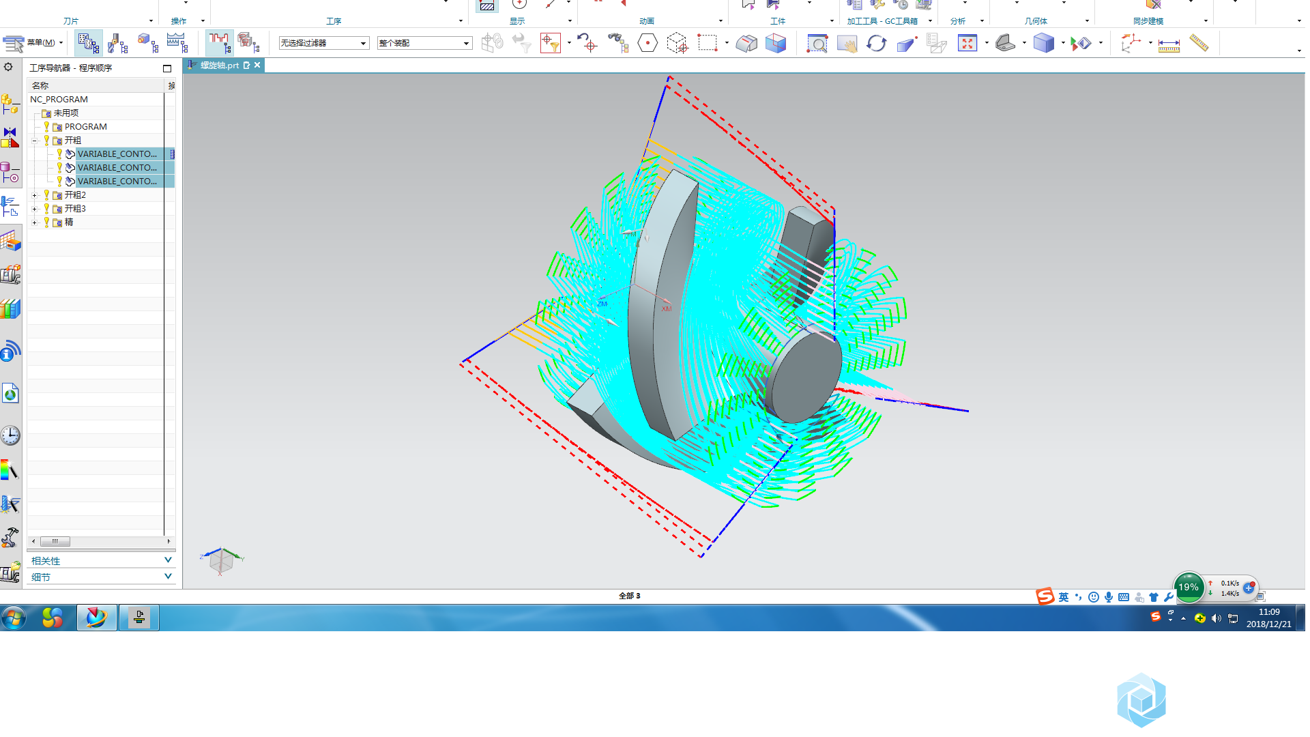1310x737 pixels.
Task: Click the clip section icon
Action: click(x=746, y=44)
